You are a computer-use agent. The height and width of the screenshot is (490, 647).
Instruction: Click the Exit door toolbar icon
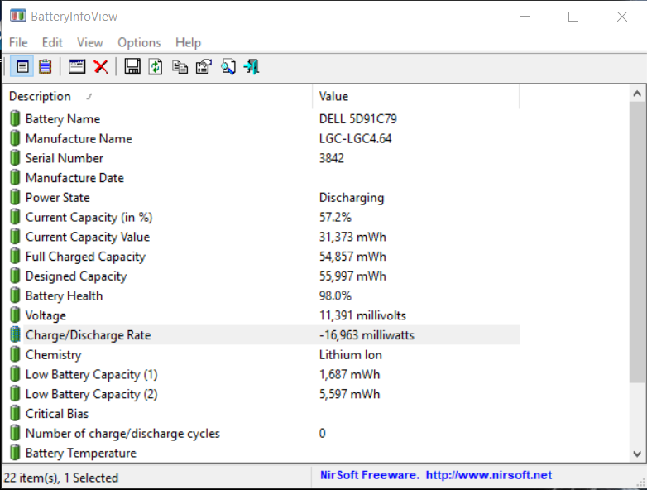click(x=252, y=66)
